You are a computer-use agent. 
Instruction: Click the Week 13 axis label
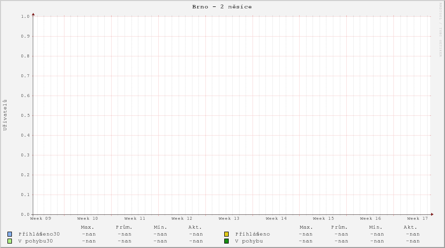(229, 218)
